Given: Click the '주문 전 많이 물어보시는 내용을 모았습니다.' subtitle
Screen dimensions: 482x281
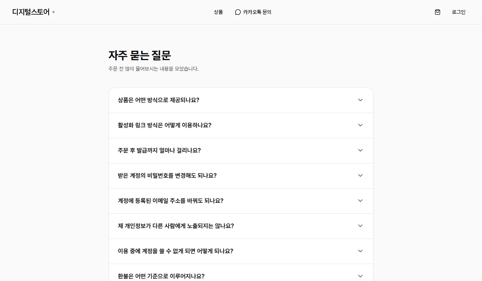Looking at the screenshot, I should (153, 69).
